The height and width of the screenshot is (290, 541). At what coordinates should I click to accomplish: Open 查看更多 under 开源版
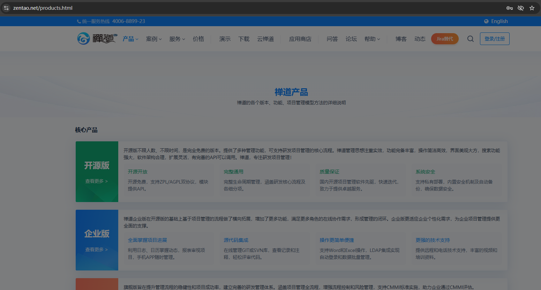(97, 181)
